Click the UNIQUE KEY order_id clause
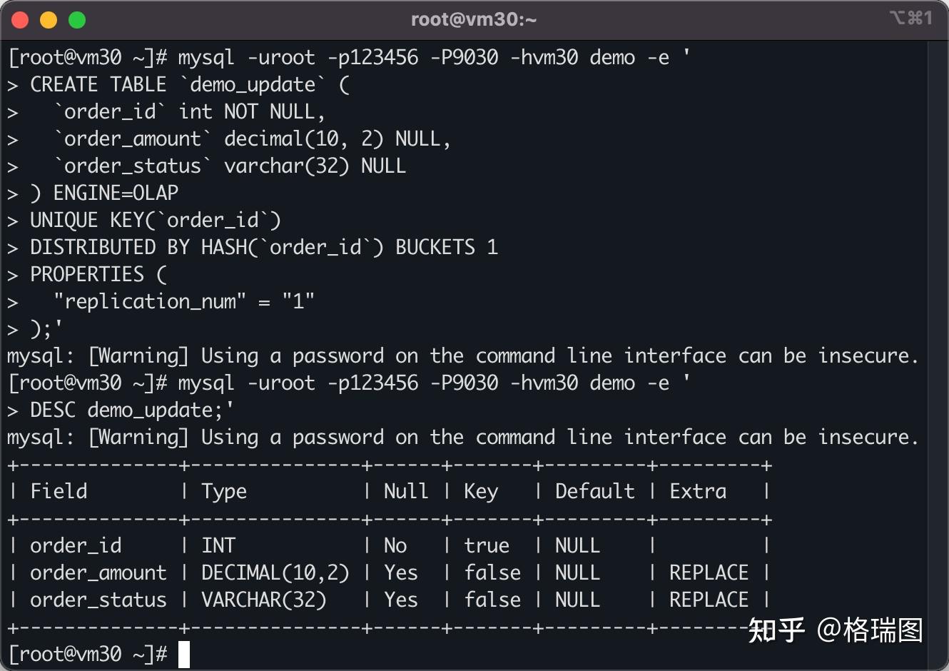Screen dimensions: 949x671 155,220
